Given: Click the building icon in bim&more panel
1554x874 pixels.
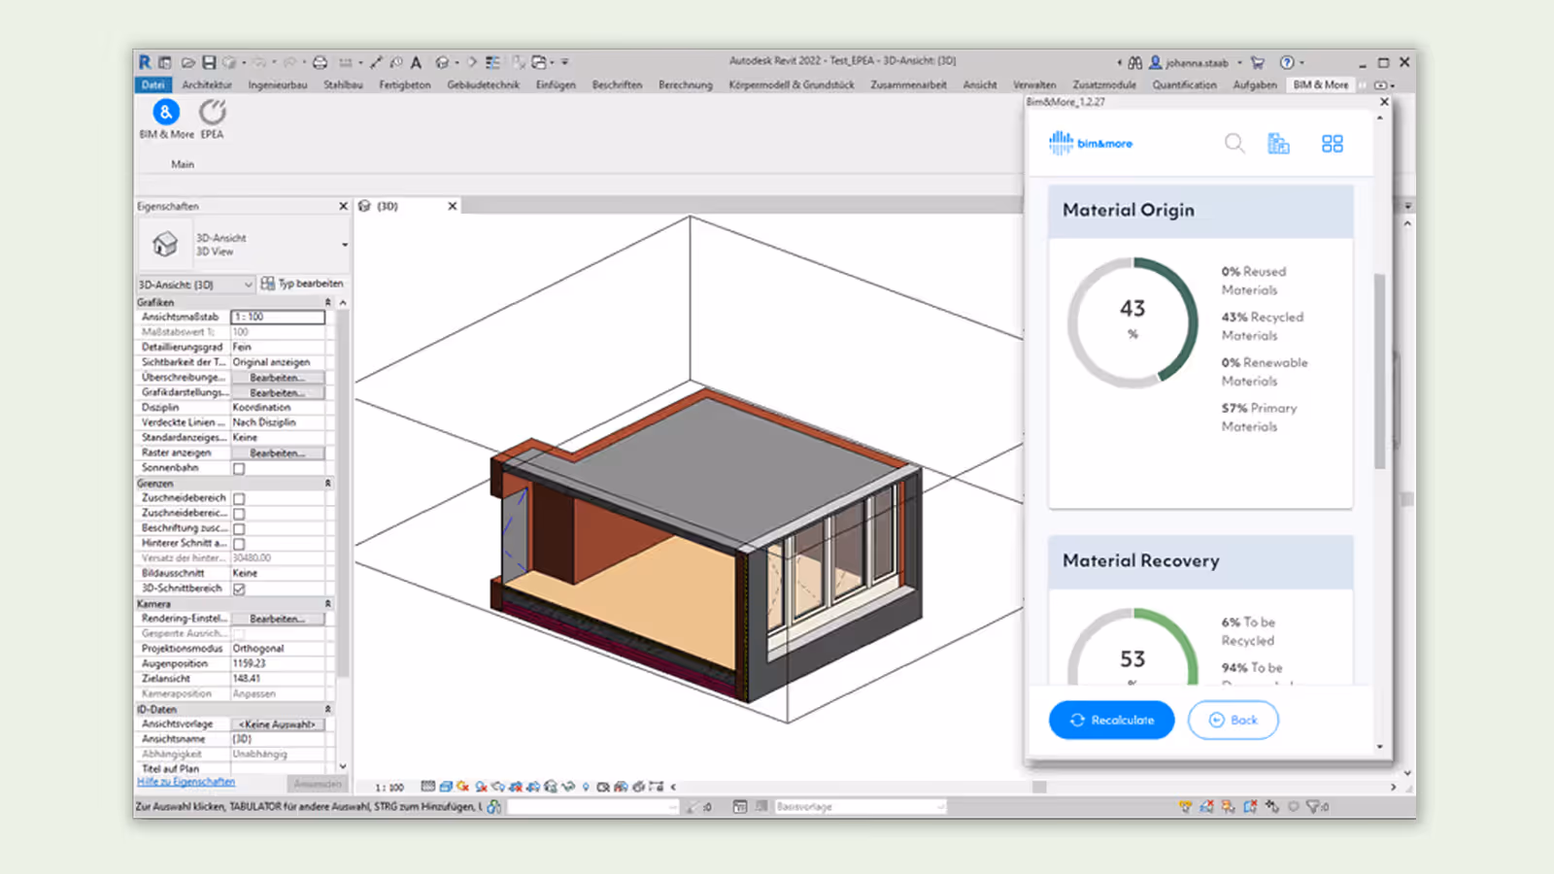Looking at the screenshot, I should [1278, 144].
